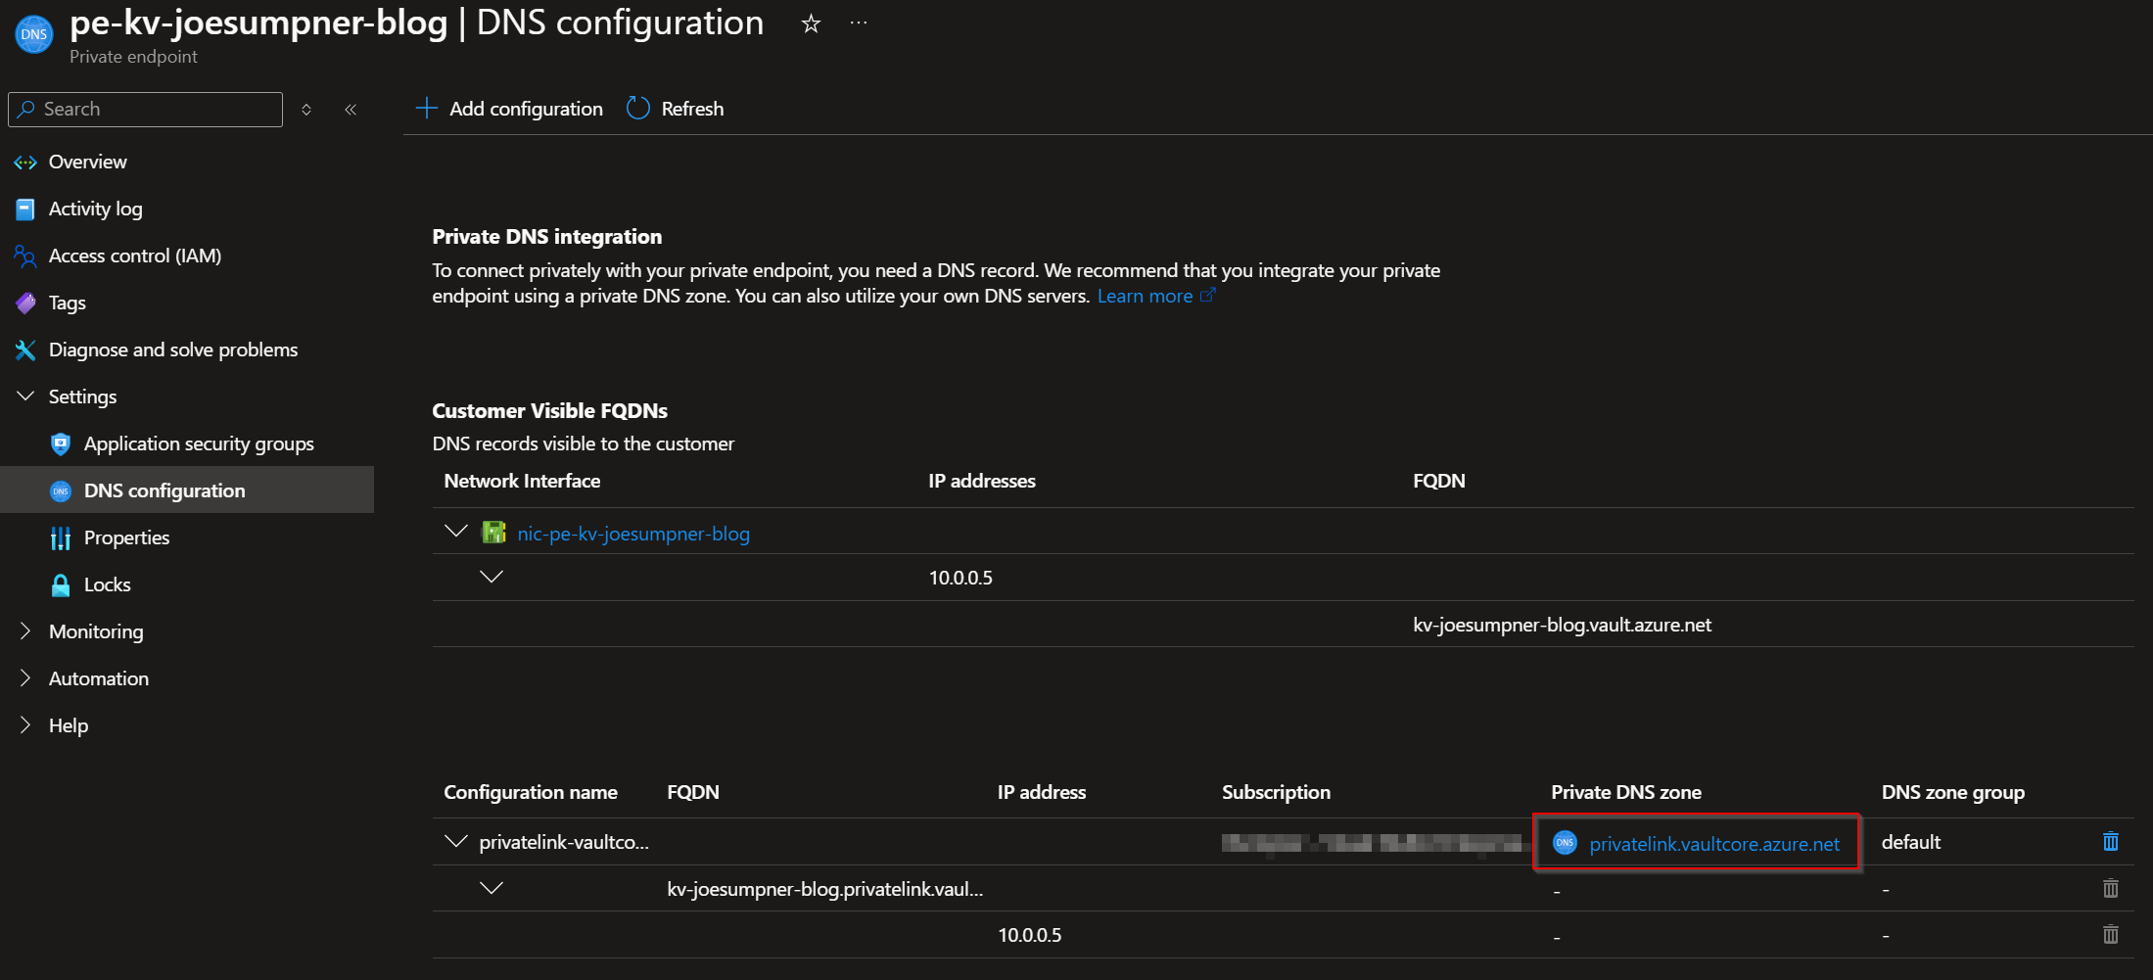Click the plus icon for Add configuration
This screenshot has width=2153, height=980.
[426, 108]
